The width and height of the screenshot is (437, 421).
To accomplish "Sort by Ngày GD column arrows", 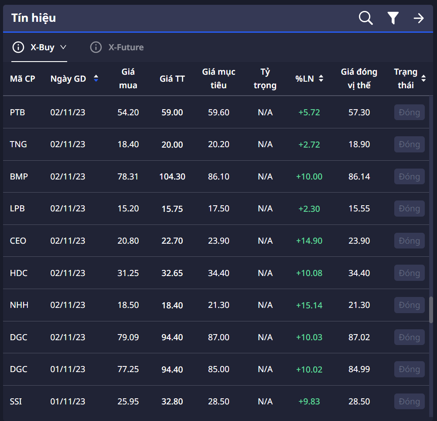I will (x=96, y=79).
